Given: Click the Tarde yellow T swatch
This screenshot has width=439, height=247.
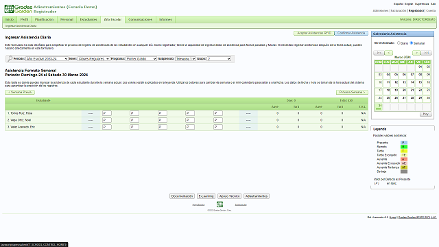Looking at the screenshot, I should [404, 151].
